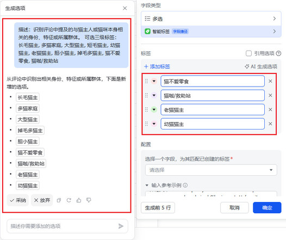This screenshot has height=240, width=286.
Task: Collapse the 输入参考示例 section
Action: [147, 186]
